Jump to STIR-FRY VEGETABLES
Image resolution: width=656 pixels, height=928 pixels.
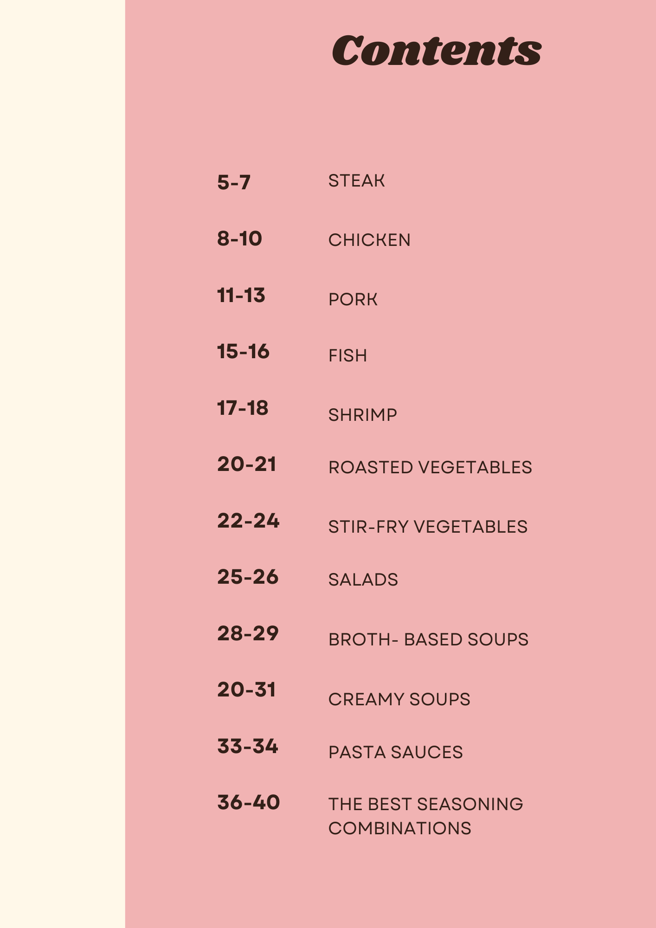coord(428,527)
